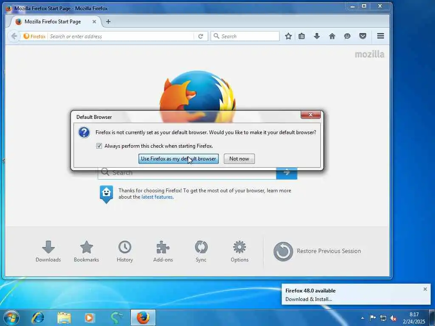Image resolution: width=435 pixels, height=326 pixels.
Task: Open Sync from the start page
Action: [201, 251]
